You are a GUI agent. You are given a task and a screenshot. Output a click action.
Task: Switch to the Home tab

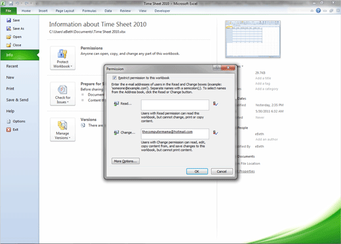coord(26,10)
